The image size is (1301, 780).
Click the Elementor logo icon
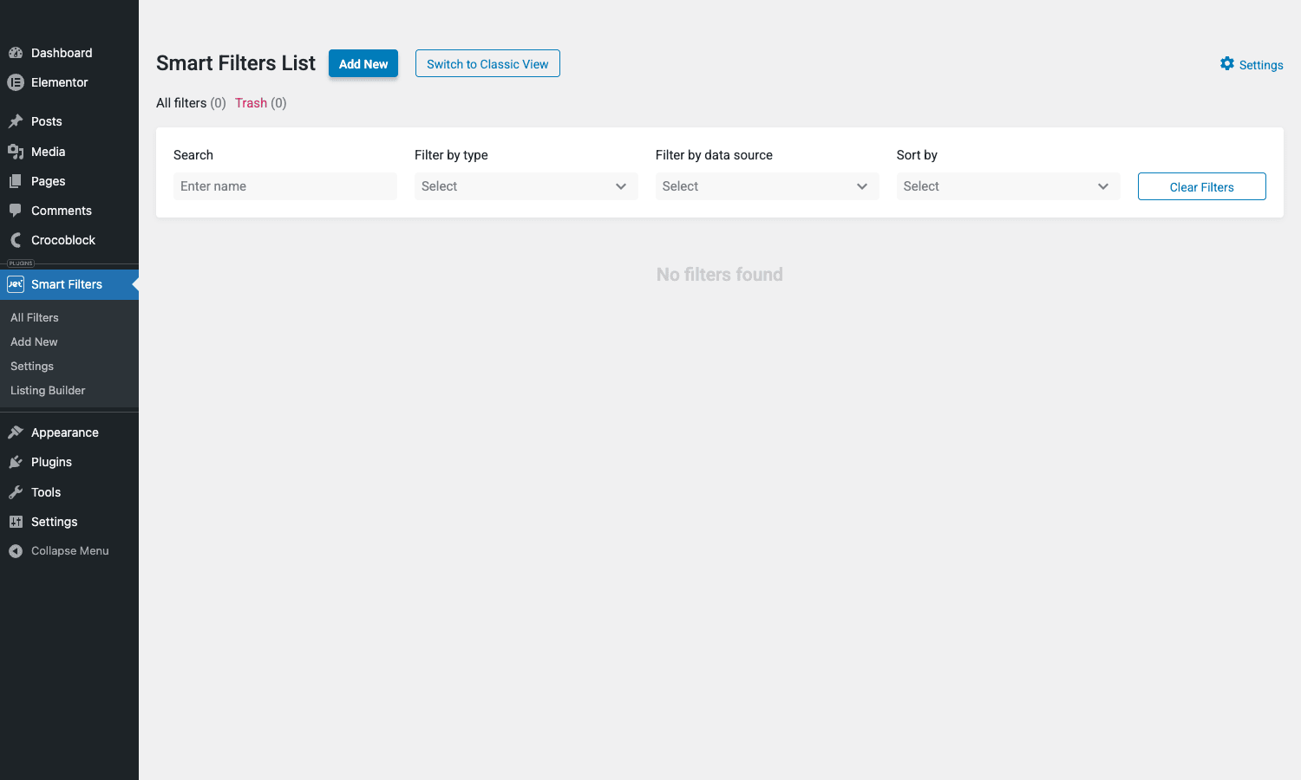pyautogui.click(x=16, y=82)
